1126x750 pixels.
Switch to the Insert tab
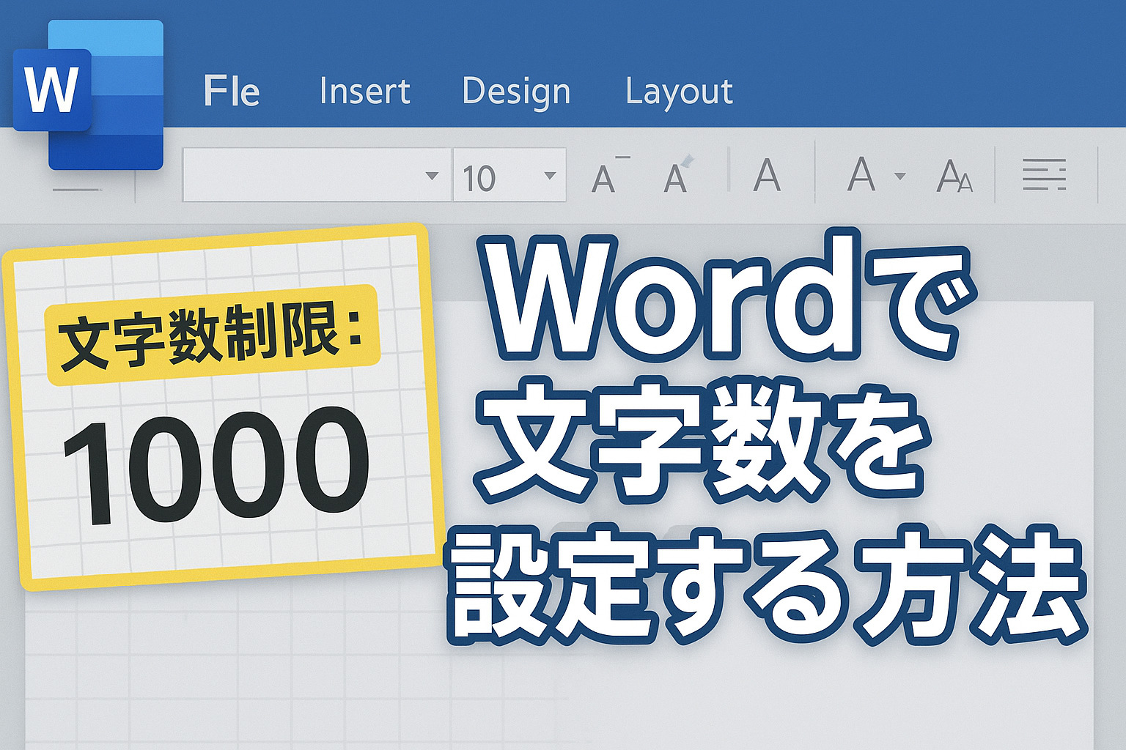pos(364,92)
